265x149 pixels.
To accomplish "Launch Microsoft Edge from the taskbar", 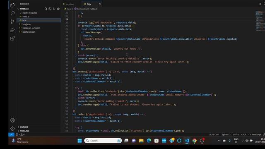I will (x=149, y=141).
